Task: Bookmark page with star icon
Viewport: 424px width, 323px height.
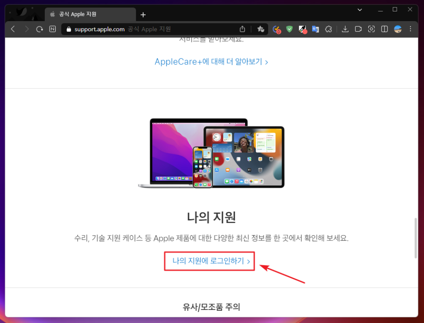Action: 261,29
